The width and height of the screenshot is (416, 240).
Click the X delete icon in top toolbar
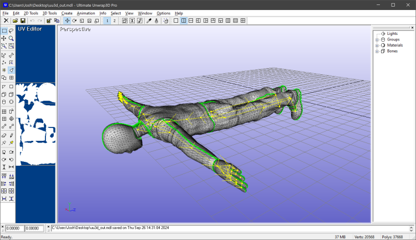point(6,21)
